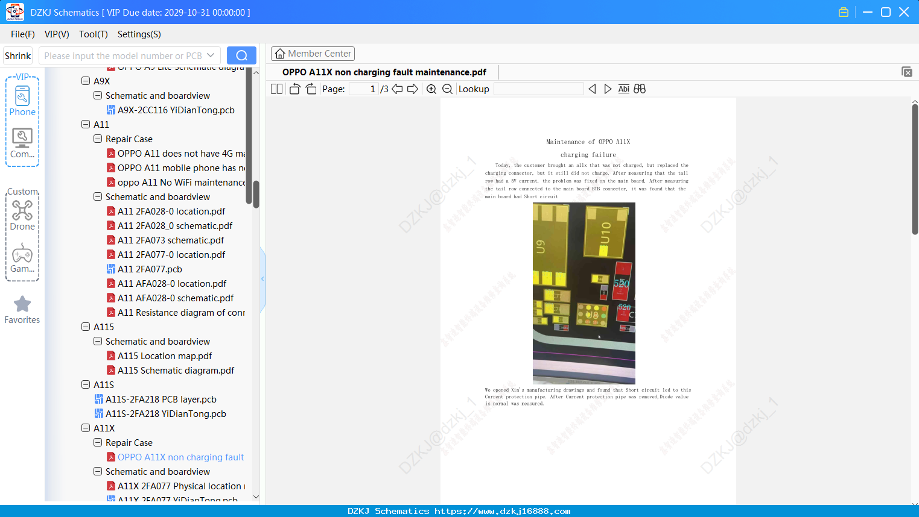Select OPPO A11X non charging fault tab
The image size is (919, 517).
(x=384, y=72)
